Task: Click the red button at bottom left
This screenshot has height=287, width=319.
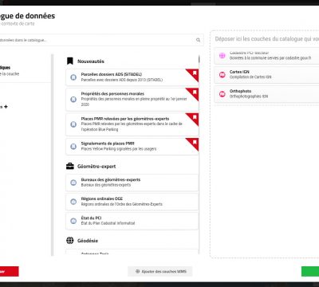Action: tap(10, 271)
